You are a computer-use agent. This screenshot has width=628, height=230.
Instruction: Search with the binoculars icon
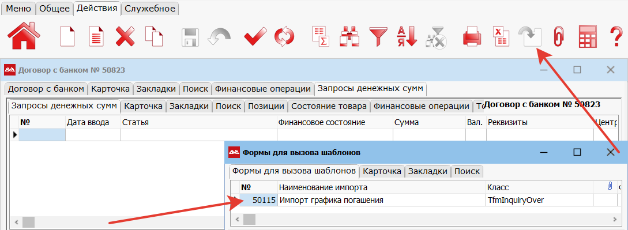tap(350, 36)
